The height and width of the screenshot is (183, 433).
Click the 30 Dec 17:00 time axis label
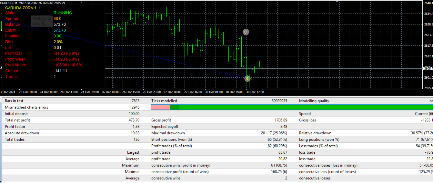coord(255,92)
